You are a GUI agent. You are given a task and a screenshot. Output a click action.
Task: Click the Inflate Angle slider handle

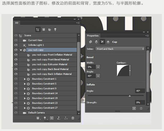(129, 96)
